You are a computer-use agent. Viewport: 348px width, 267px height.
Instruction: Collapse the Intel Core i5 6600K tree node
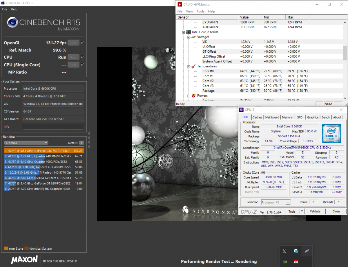(x=183, y=32)
